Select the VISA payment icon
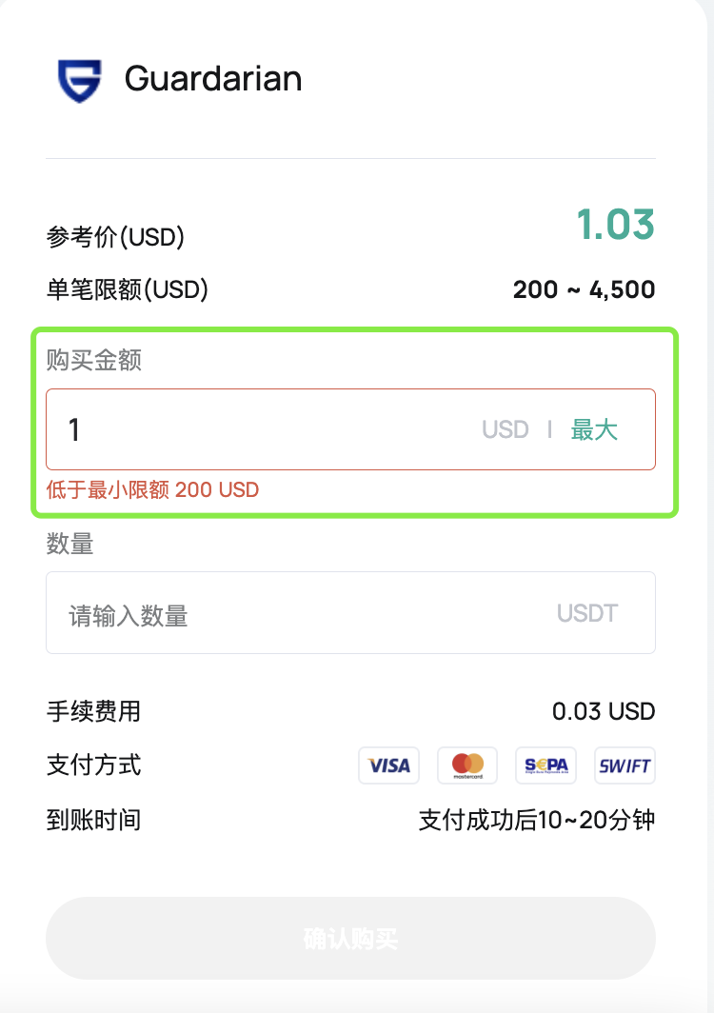 (389, 765)
